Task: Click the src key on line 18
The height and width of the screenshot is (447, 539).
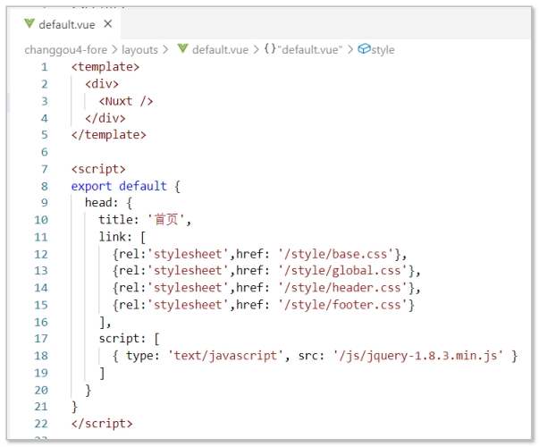Action: [308, 356]
